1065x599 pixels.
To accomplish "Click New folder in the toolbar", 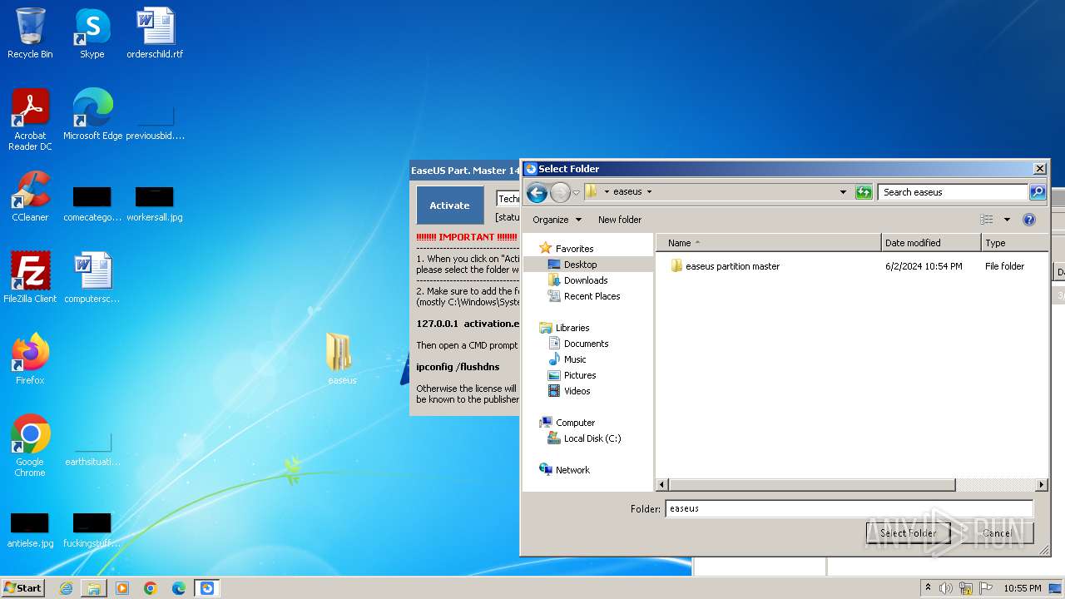I will tap(620, 220).
